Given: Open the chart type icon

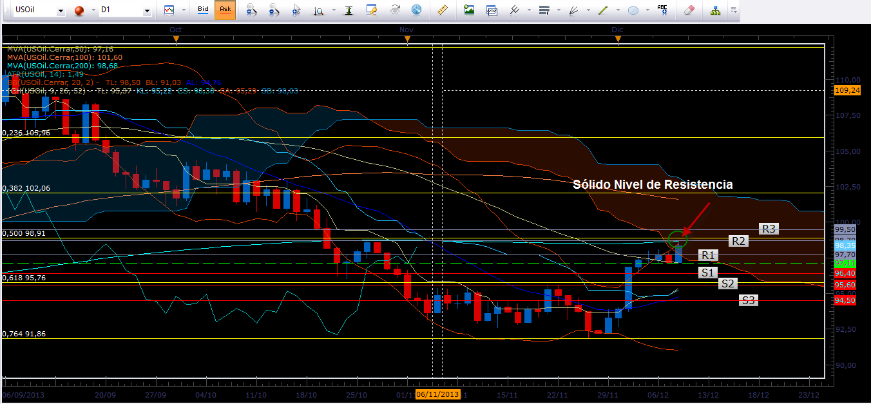Looking at the screenshot, I should click(x=169, y=10).
